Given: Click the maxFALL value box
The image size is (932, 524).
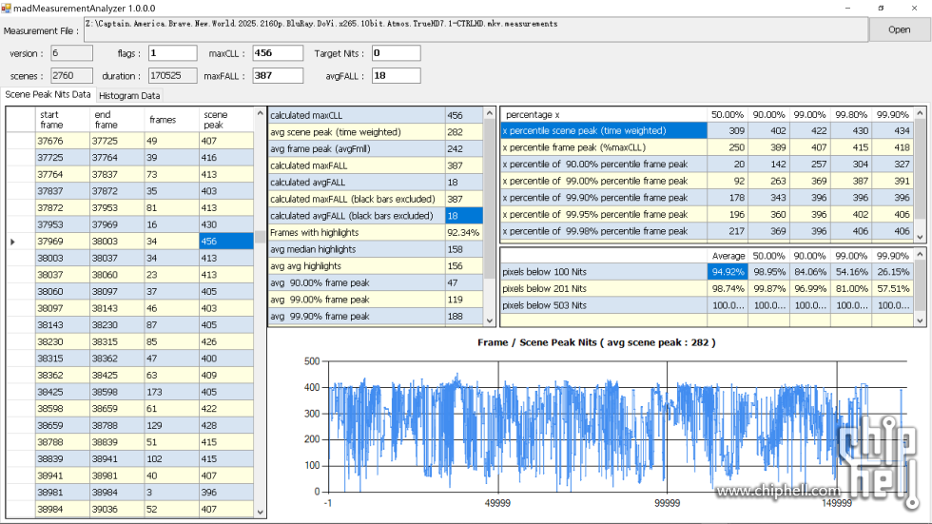Looking at the screenshot, I should tap(277, 76).
